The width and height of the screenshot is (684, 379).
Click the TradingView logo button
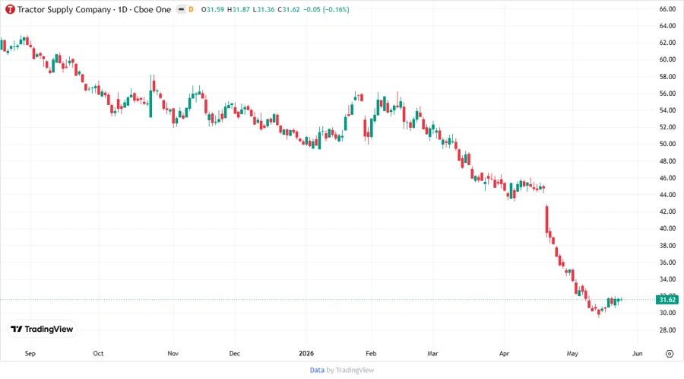coord(42,330)
